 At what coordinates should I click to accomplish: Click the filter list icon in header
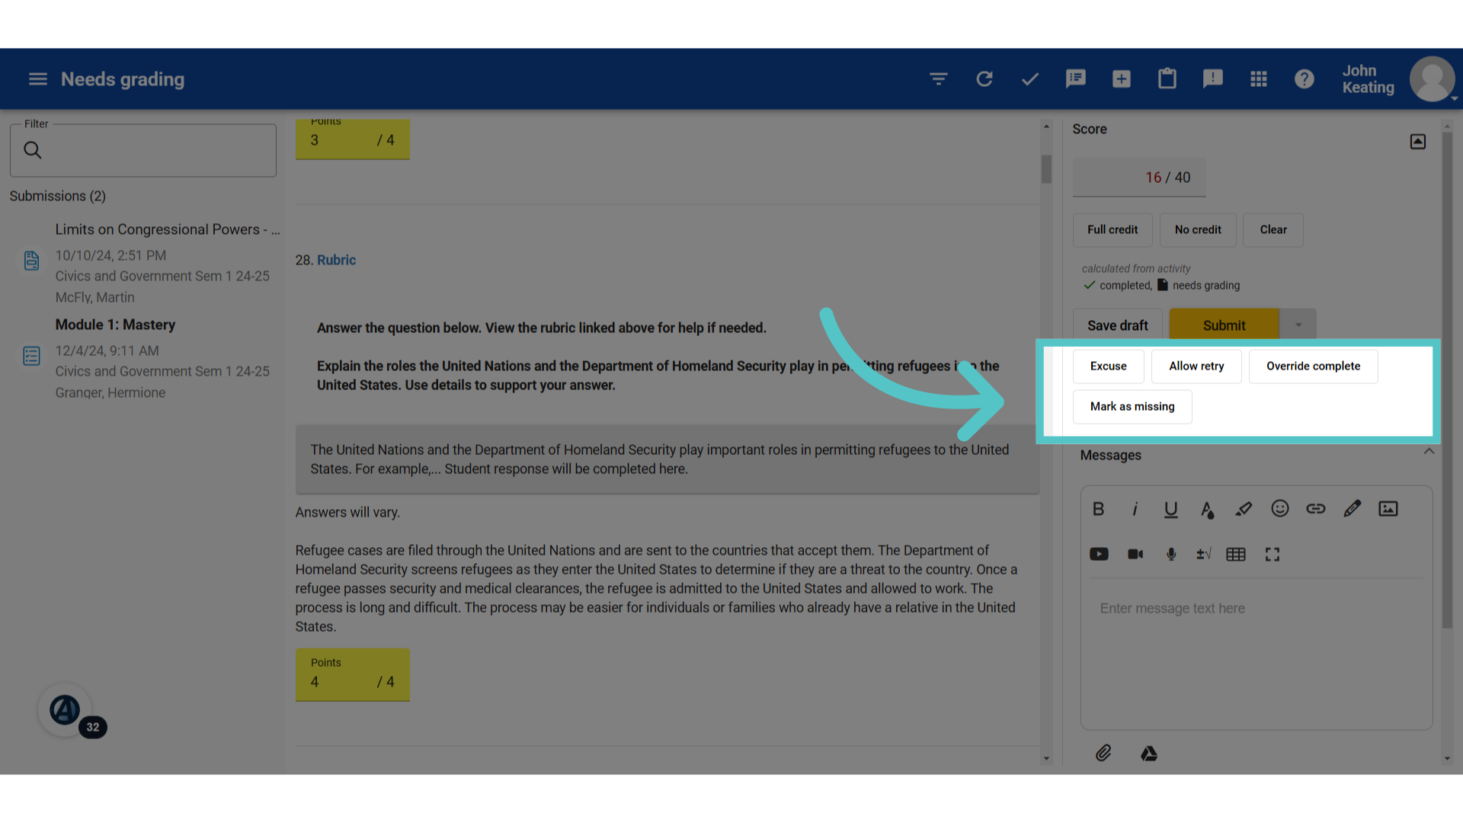point(939,78)
